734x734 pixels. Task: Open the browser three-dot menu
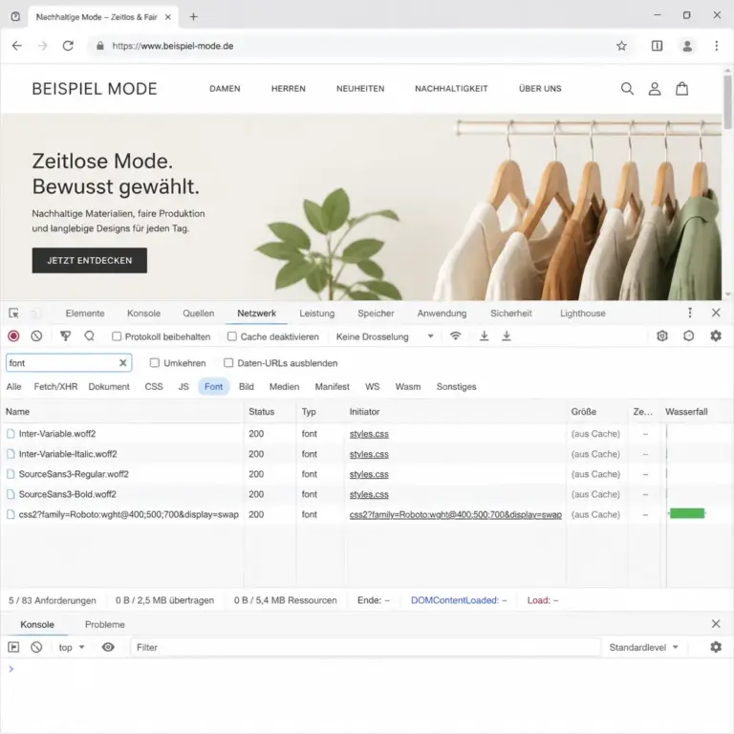point(716,46)
